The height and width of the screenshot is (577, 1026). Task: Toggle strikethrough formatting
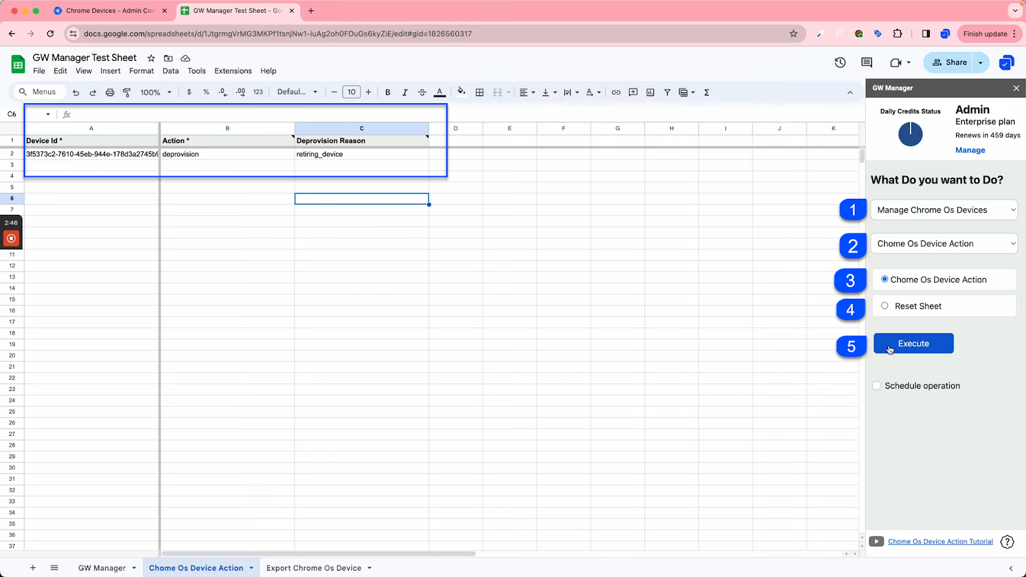tap(422, 92)
